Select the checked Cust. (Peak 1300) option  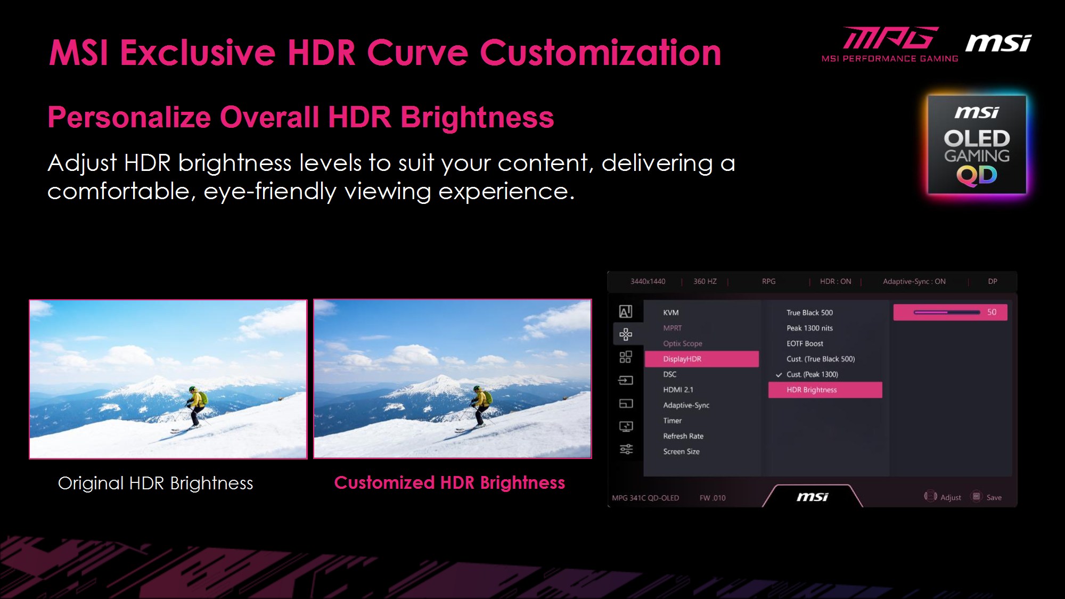pyautogui.click(x=812, y=374)
